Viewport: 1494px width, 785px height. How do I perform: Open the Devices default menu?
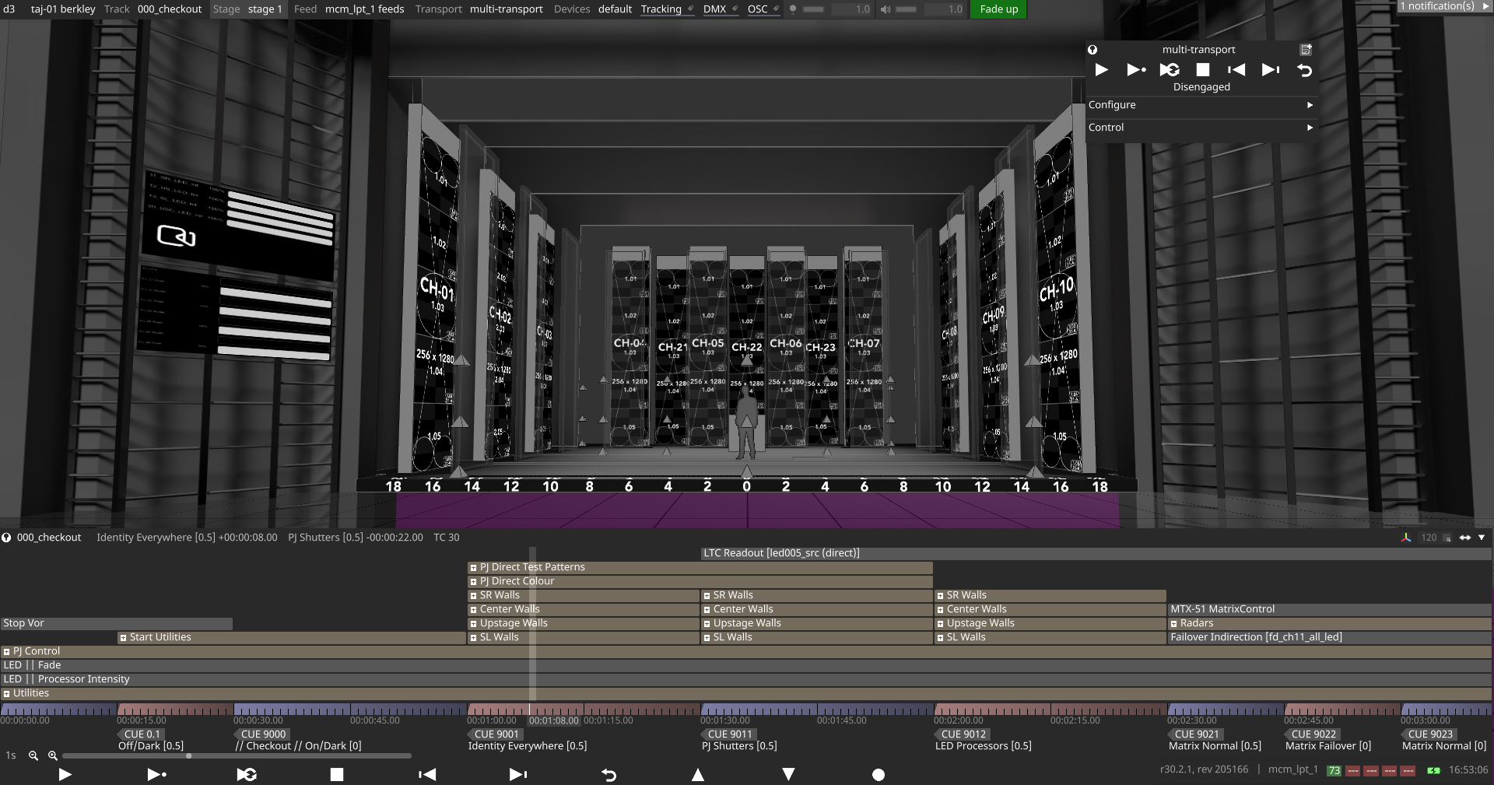coord(592,9)
